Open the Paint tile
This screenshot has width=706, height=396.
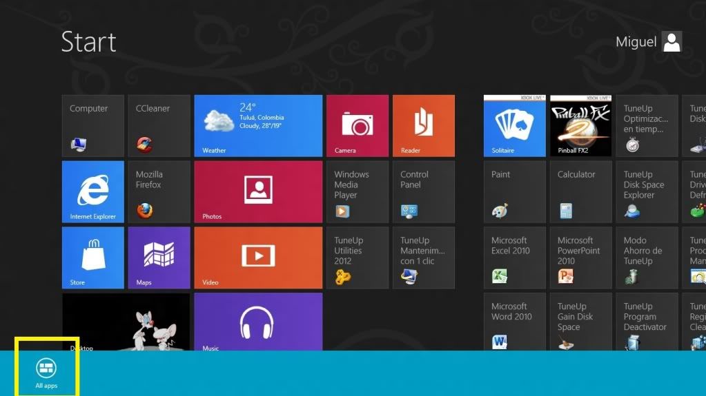coord(514,192)
